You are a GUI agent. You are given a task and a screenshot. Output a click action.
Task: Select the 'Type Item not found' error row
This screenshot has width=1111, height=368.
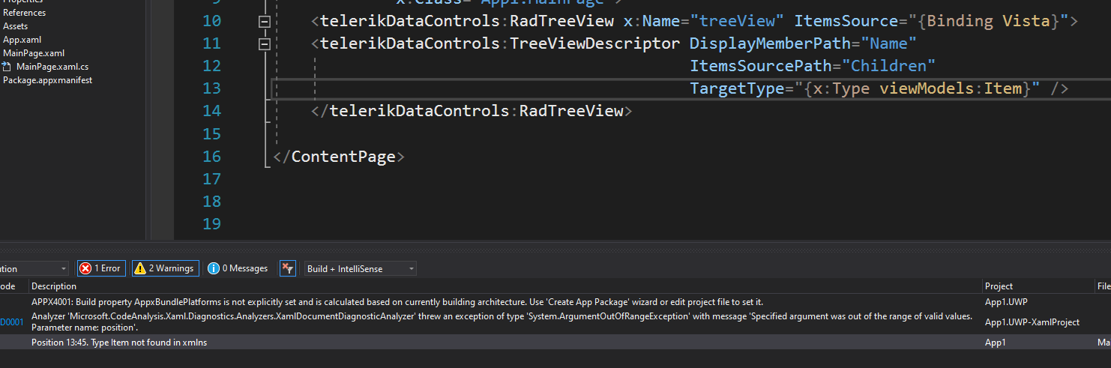click(120, 343)
